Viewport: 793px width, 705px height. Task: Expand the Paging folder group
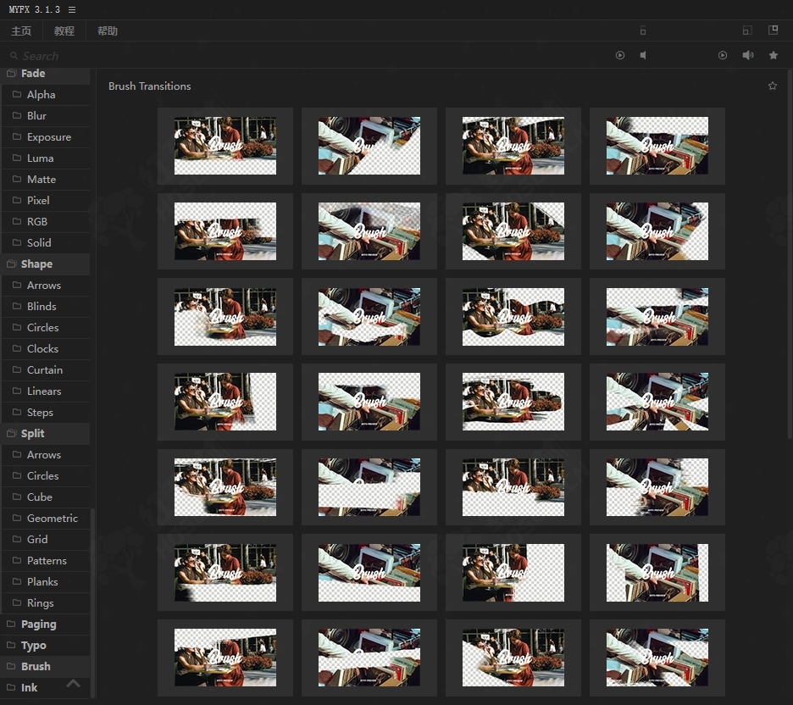[x=38, y=625]
